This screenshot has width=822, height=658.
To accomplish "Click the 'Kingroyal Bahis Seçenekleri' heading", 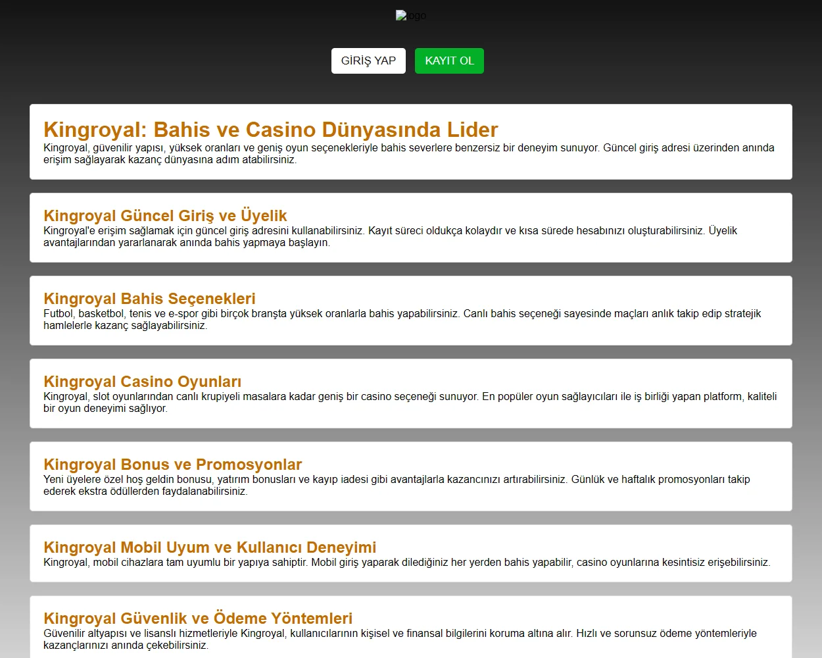I will point(149,299).
